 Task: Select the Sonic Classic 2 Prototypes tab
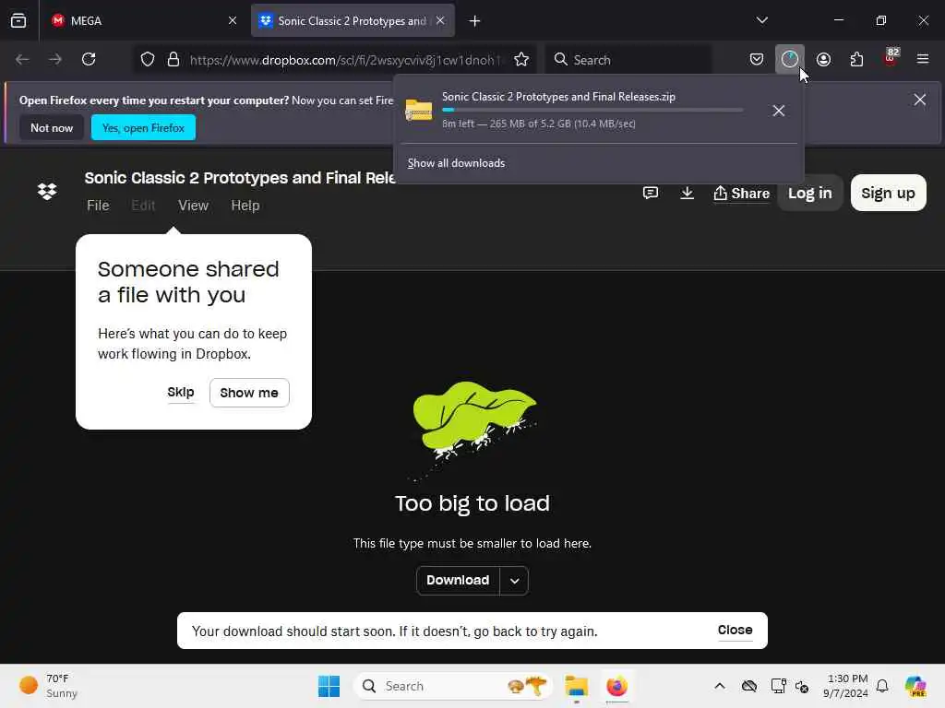coord(353,20)
